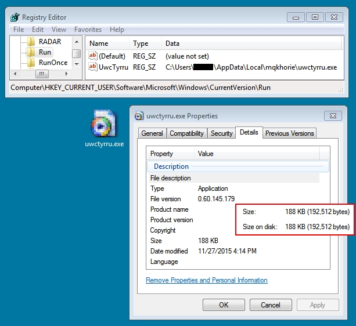Select the RADAR folder icon in tree

pyautogui.click(x=31, y=42)
